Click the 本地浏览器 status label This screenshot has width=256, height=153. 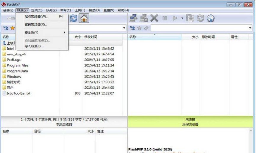pos(64,124)
